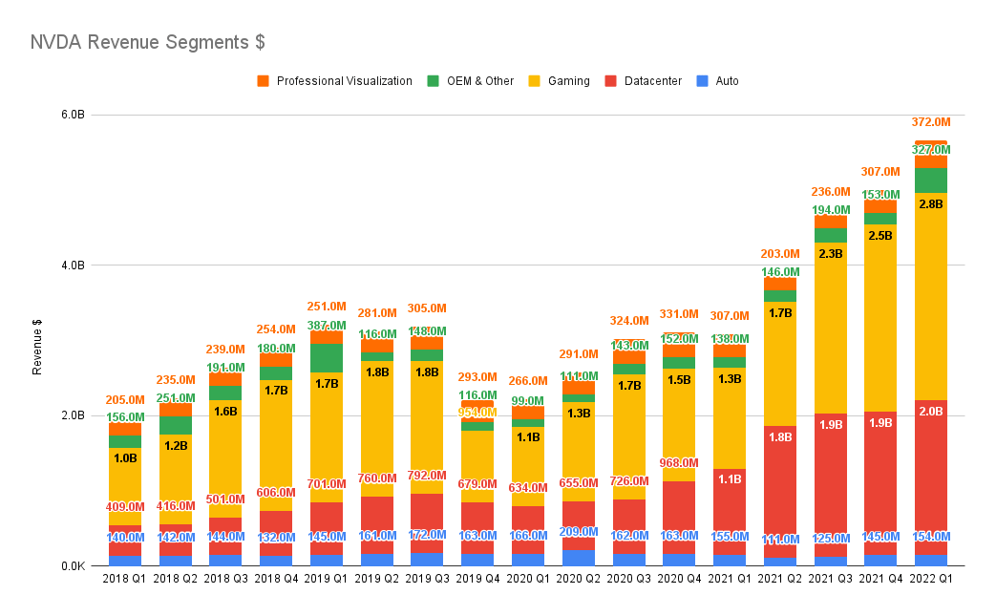Click the 154.0M Auto label for 2022 Q1
This screenshot has height=616, width=996.
pyautogui.click(x=931, y=537)
